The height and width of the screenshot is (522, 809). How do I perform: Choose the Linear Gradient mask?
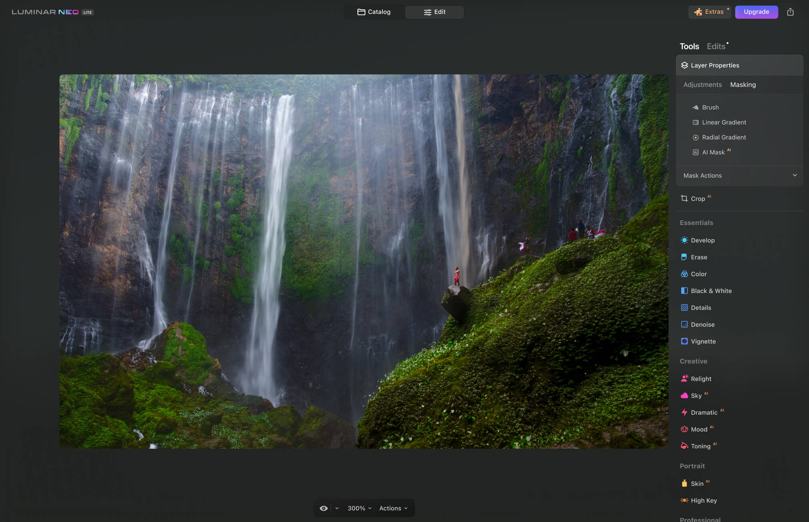[723, 122]
